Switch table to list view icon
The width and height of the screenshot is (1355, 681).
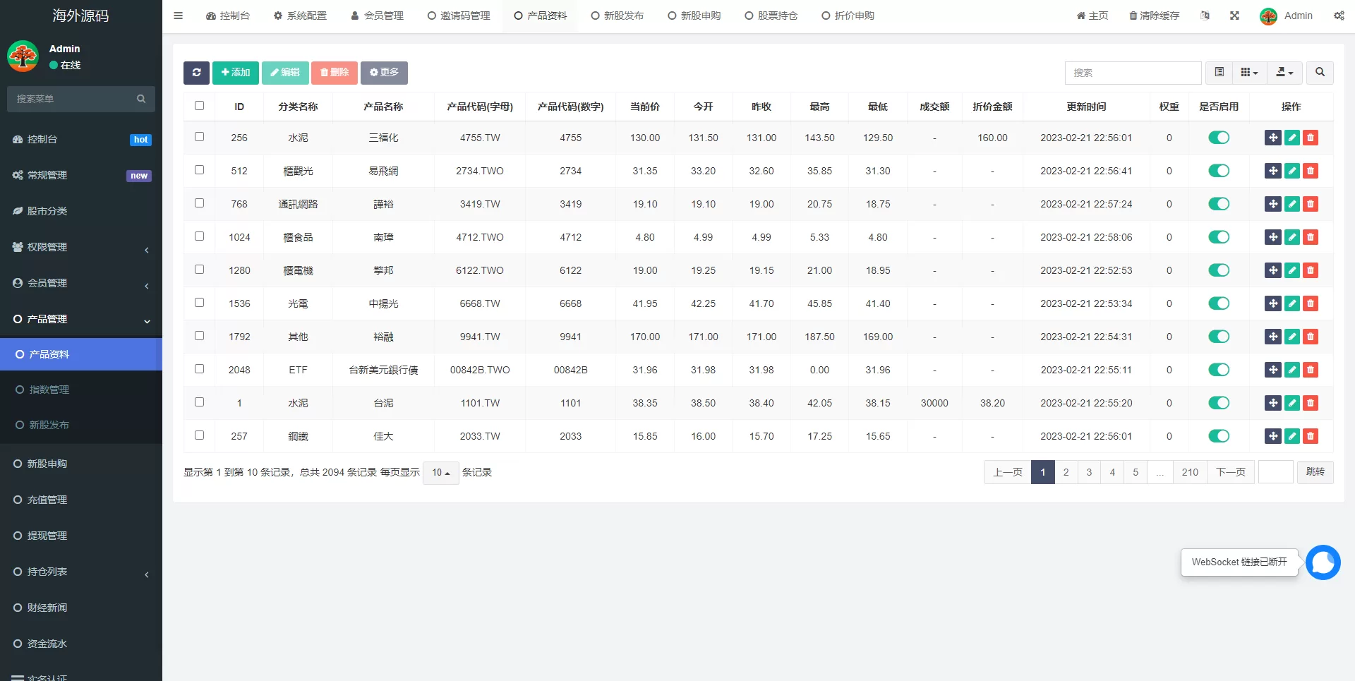point(1219,73)
